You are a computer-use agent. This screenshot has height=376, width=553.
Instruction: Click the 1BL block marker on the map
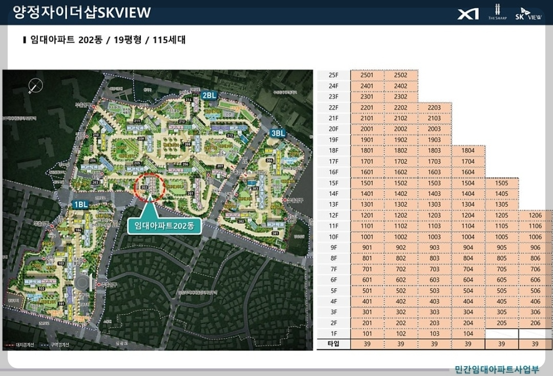click(81, 205)
